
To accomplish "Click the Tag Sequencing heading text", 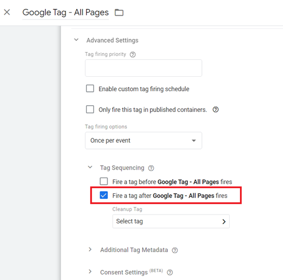I will tap(122, 167).
